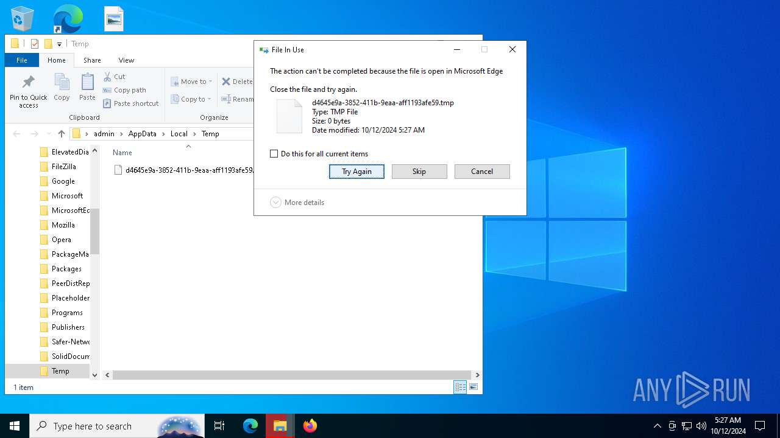Select the Mozilla folder in tree

[x=63, y=225]
